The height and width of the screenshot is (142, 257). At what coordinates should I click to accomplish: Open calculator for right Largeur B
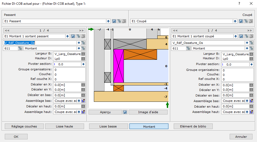pos(251,54)
